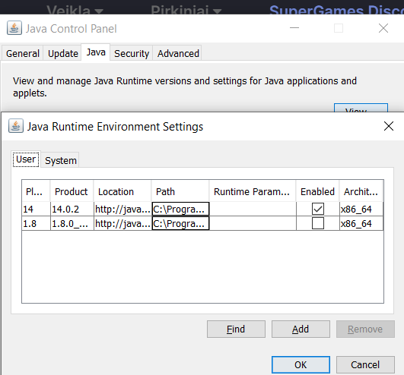The height and width of the screenshot is (375, 404).
Task: Cancel the runtime settings dialog
Action: tap(365, 364)
